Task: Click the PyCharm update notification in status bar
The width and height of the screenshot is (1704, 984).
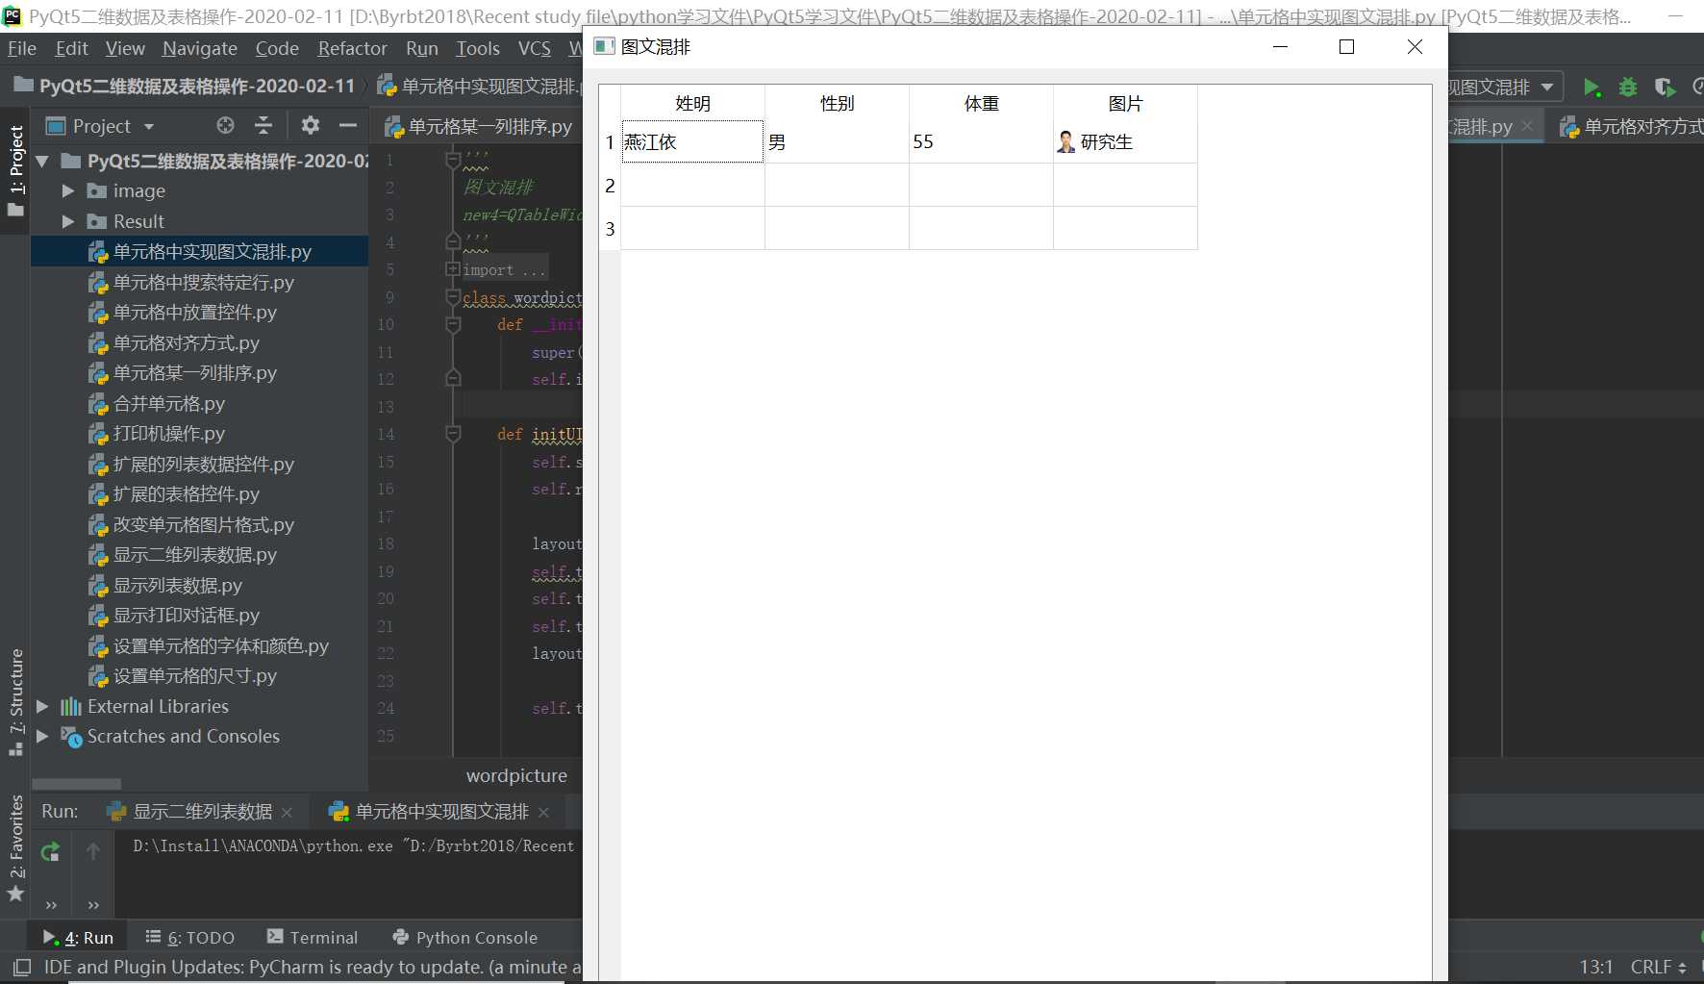Action: pos(313,967)
